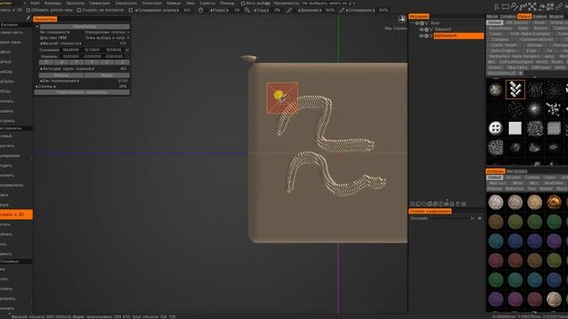Click the Вперед button

[x=61, y=75]
